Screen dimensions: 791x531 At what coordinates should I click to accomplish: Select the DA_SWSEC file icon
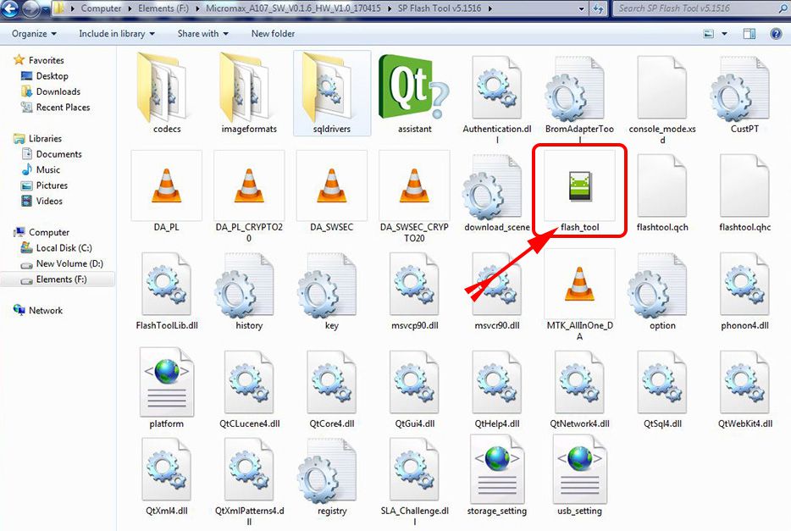tap(331, 185)
